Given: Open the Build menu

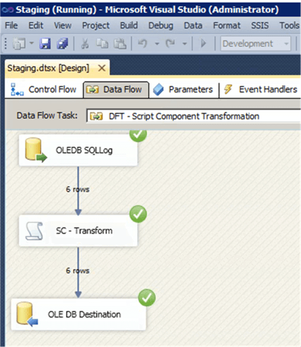Looking at the screenshot, I should tap(129, 25).
